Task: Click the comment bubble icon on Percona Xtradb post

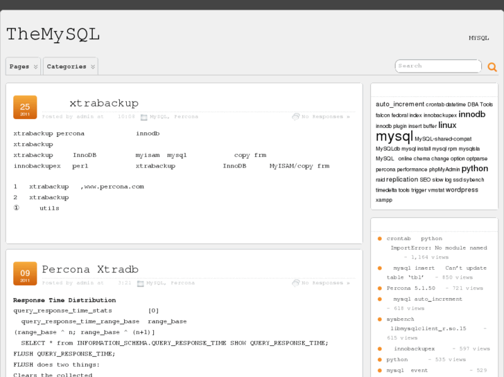Action: pyautogui.click(x=296, y=283)
